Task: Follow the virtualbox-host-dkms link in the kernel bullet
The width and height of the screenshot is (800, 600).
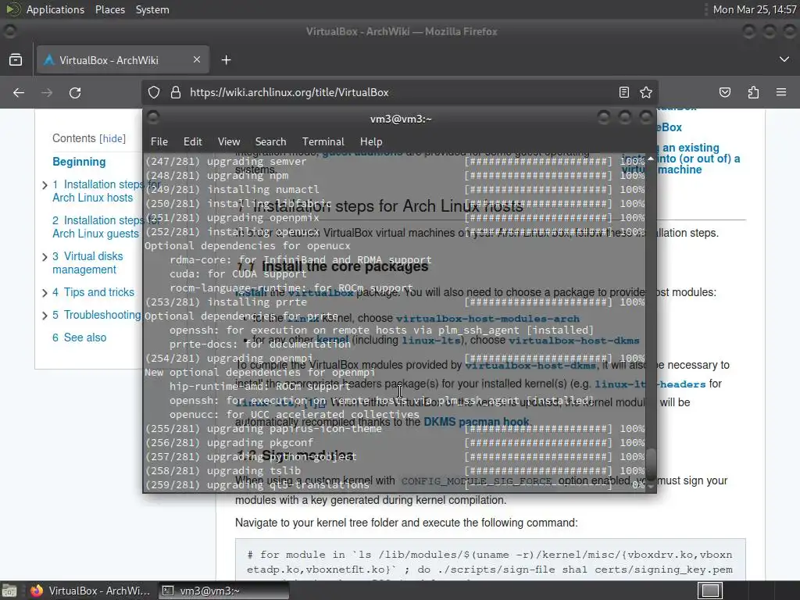Action: (x=574, y=341)
